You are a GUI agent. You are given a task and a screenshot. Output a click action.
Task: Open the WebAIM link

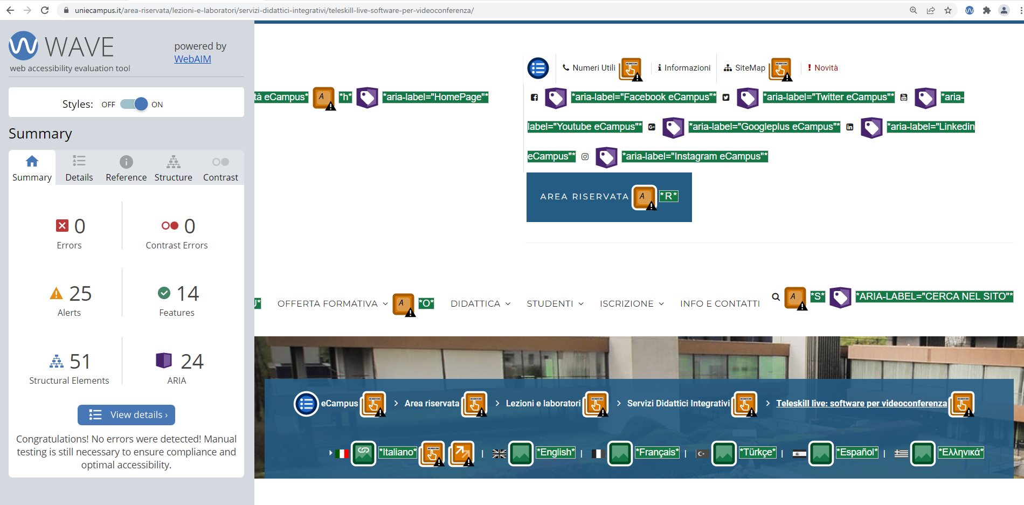coord(192,59)
